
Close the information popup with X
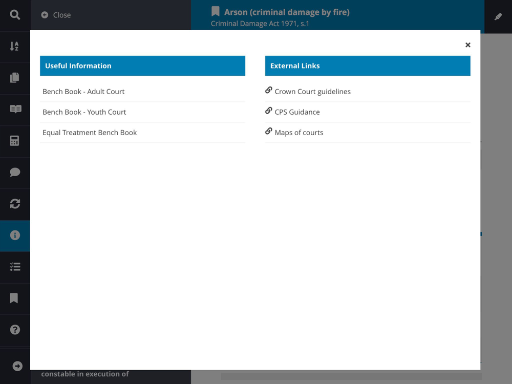pyautogui.click(x=468, y=45)
